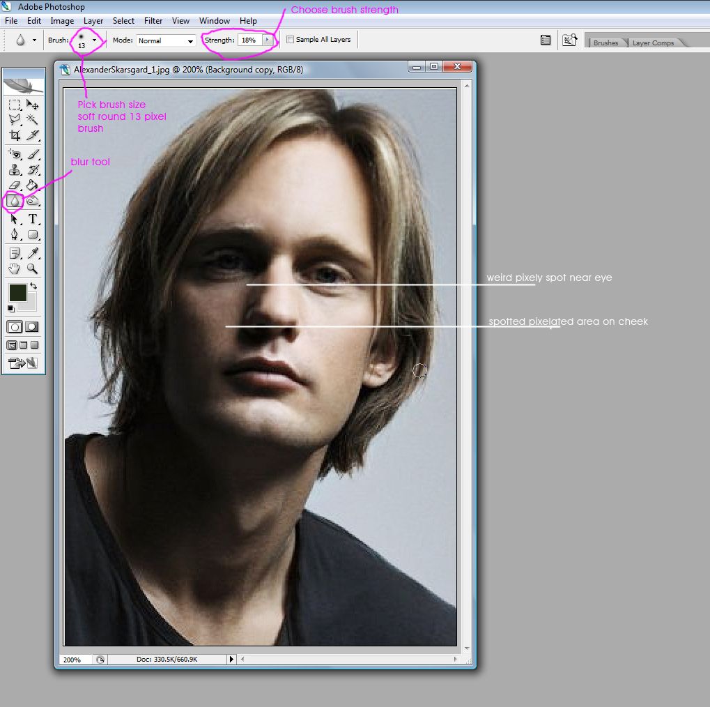Screen dimensions: 710x707
Task: Select the Blur tool in the toolbox
Action: pos(13,199)
